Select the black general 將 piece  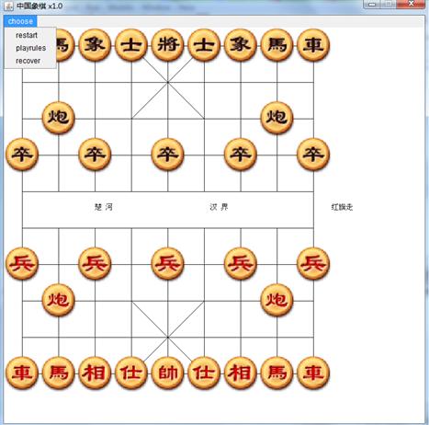(x=167, y=45)
